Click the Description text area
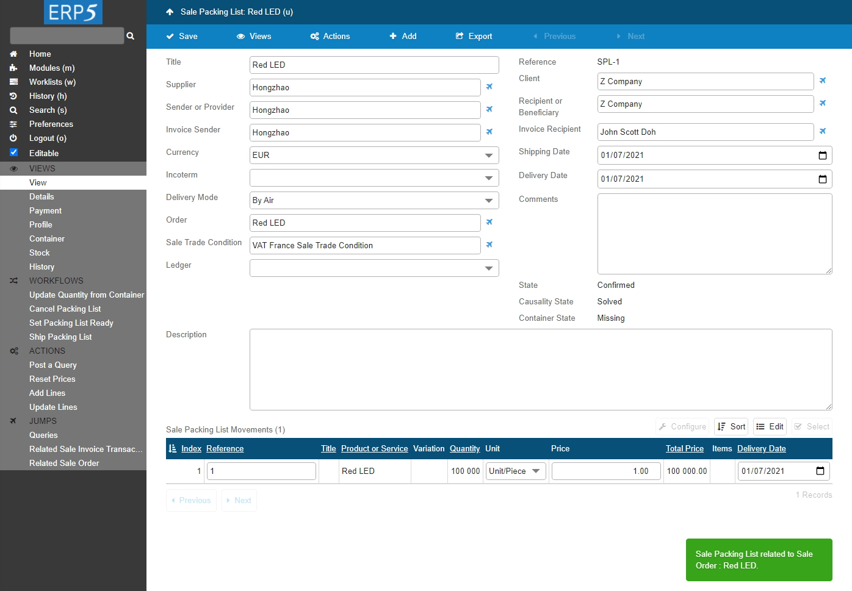 point(541,370)
